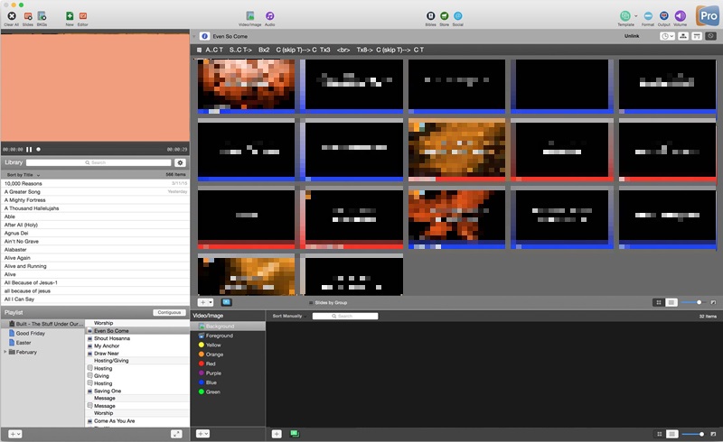Image resolution: width=723 pixels, height=442 pixels.
Task: Select the Bx2 arrangement
Action: (264, 50)
